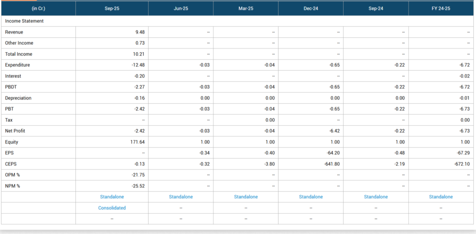Select the Dec-24 column header

click(311, 8)
